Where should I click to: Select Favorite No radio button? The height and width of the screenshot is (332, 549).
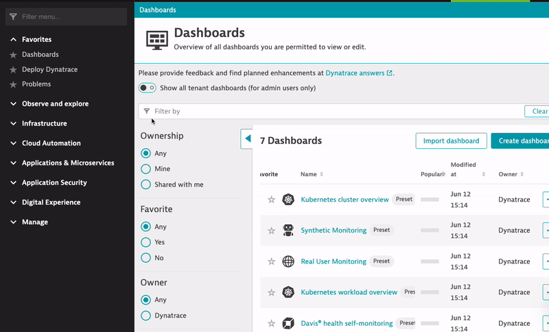[x=145, y=258]
